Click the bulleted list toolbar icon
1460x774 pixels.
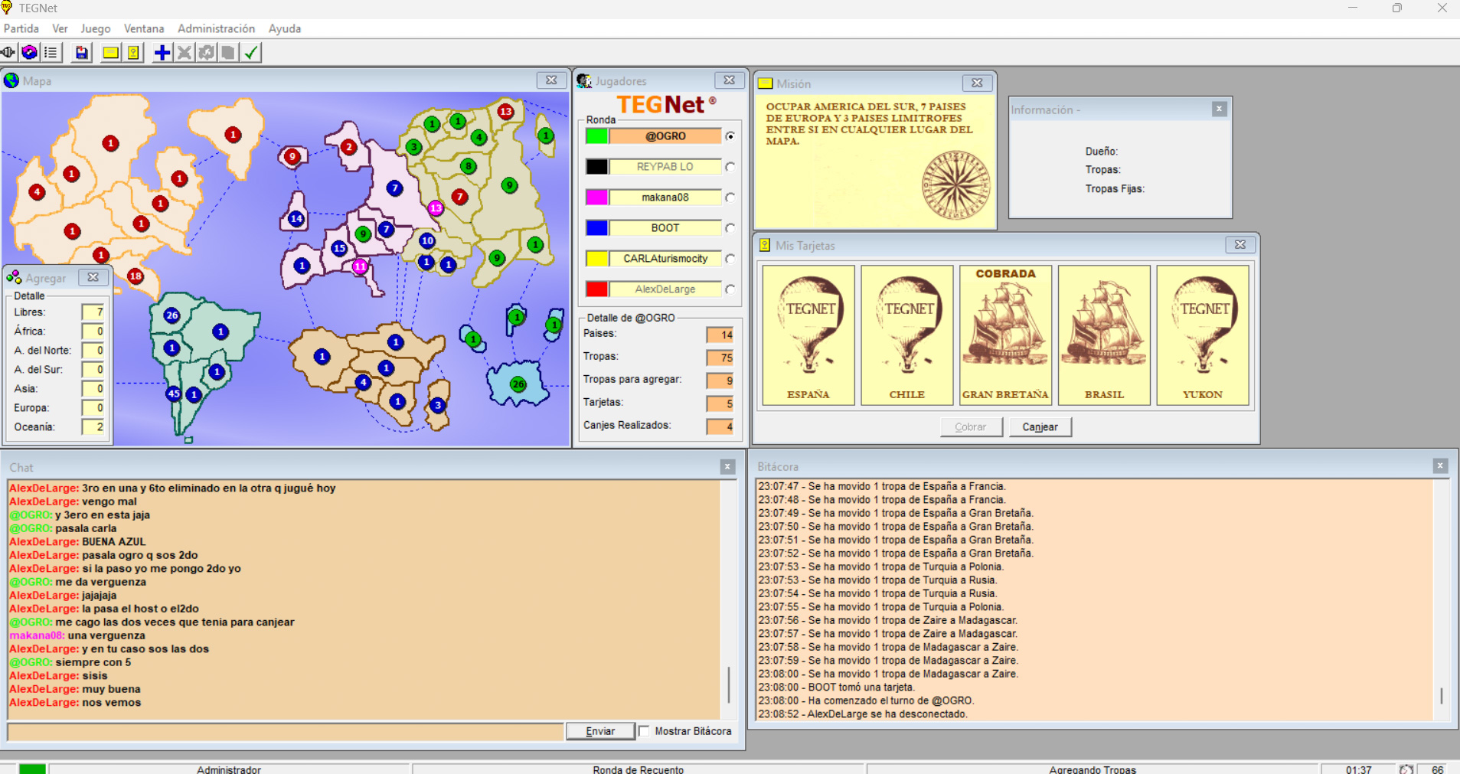(51, 53)
